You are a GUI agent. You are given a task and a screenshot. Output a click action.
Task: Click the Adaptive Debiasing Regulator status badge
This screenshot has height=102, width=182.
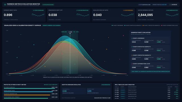[x=106, y=85]
